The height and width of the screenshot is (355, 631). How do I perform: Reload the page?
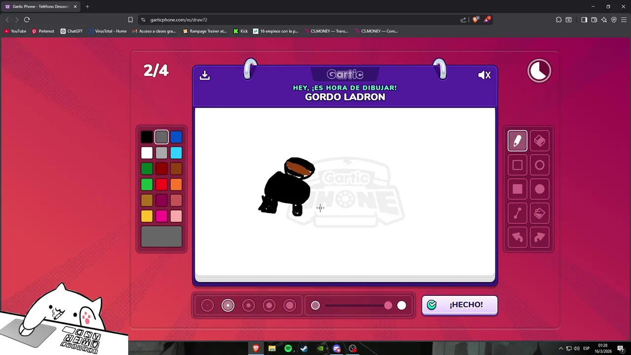[x=27, y=20]
